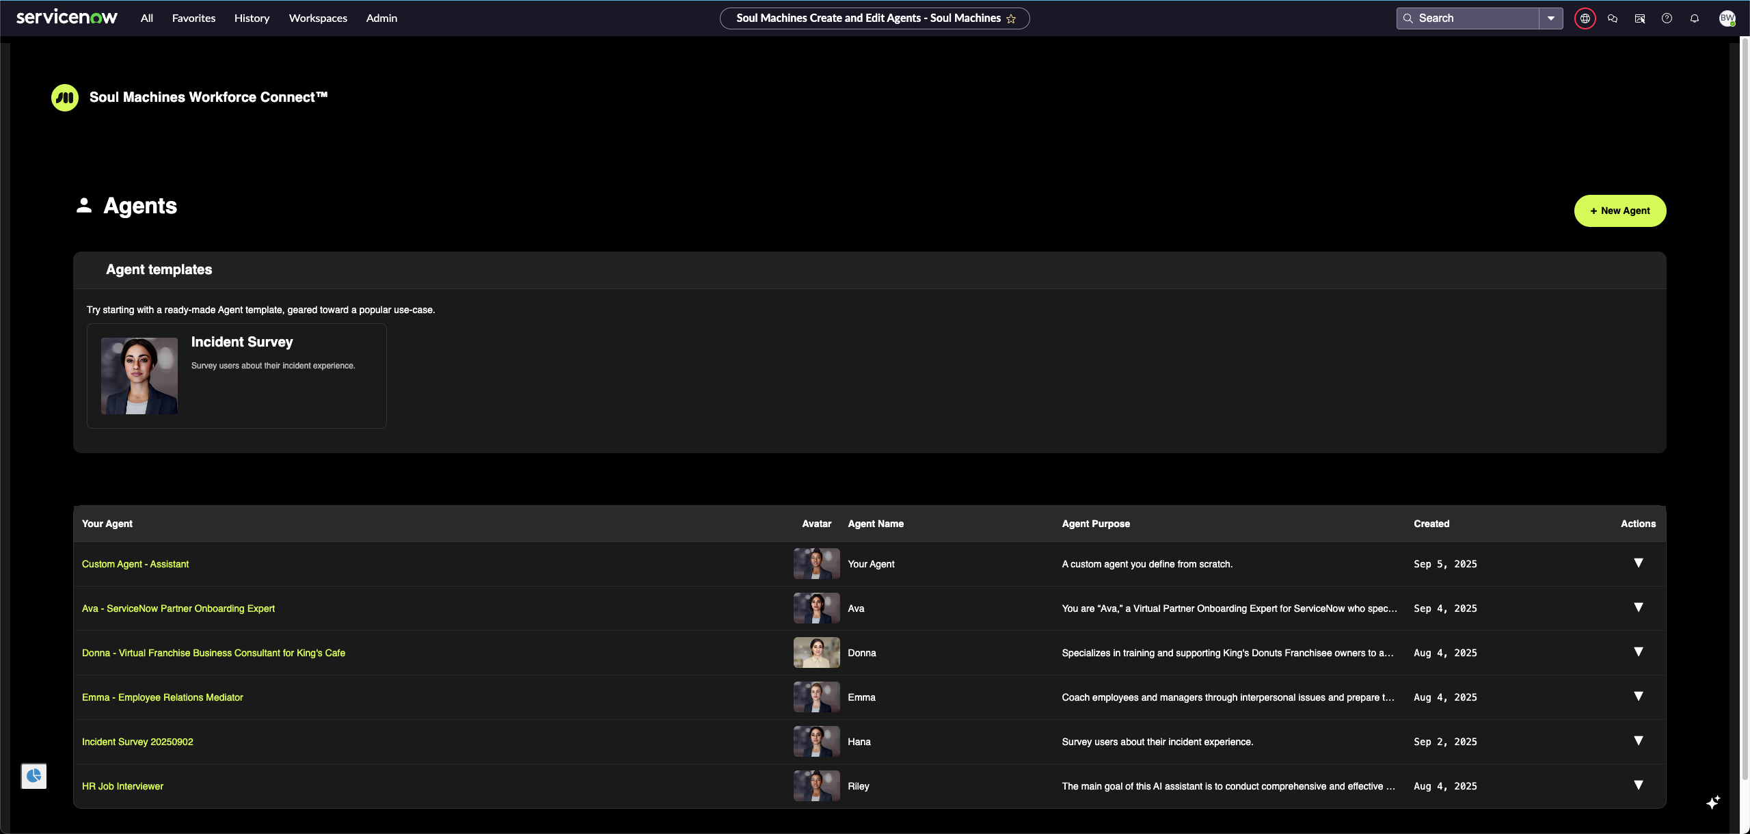This screenshot has width=1750, height=834.
Task: Expand actions for Donna agent row
Action: pos(1638,652)
